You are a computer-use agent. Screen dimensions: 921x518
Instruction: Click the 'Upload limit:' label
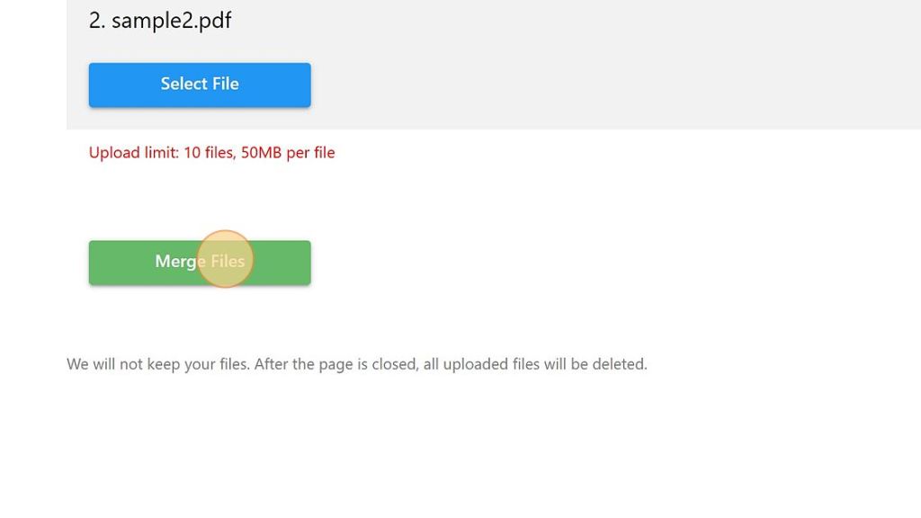click(x=134, y=153)
